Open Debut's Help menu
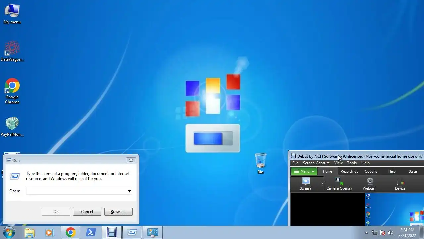 (365, 163)
